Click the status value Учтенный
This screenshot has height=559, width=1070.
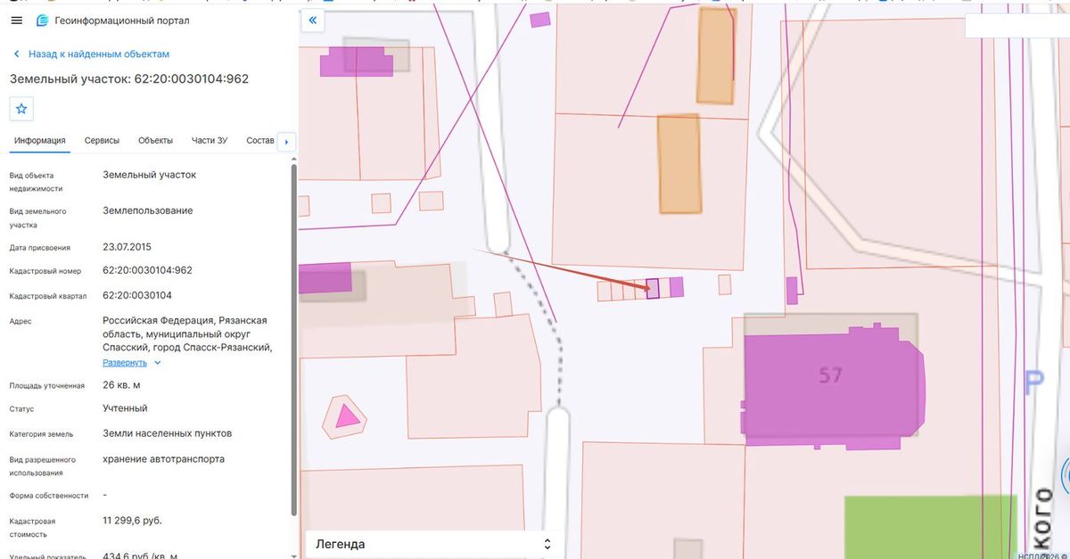126,408
